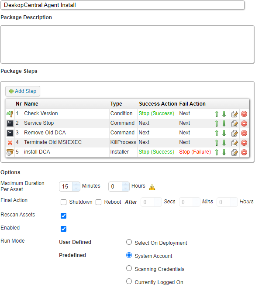This screenshot has height=288, width=262.
Task: Click the final action Secs field
Action: click(151, 202)
